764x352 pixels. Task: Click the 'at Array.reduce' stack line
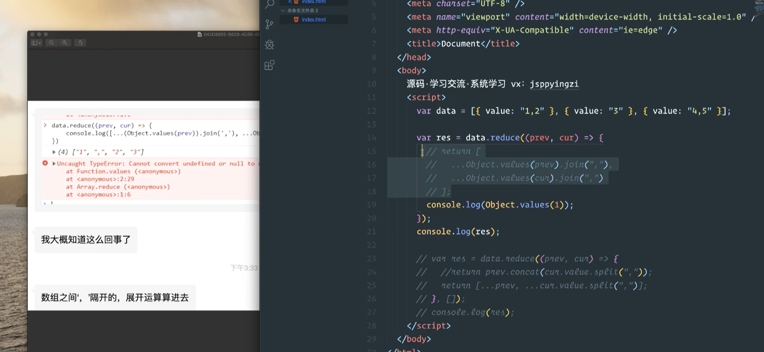tap(118, 187)
